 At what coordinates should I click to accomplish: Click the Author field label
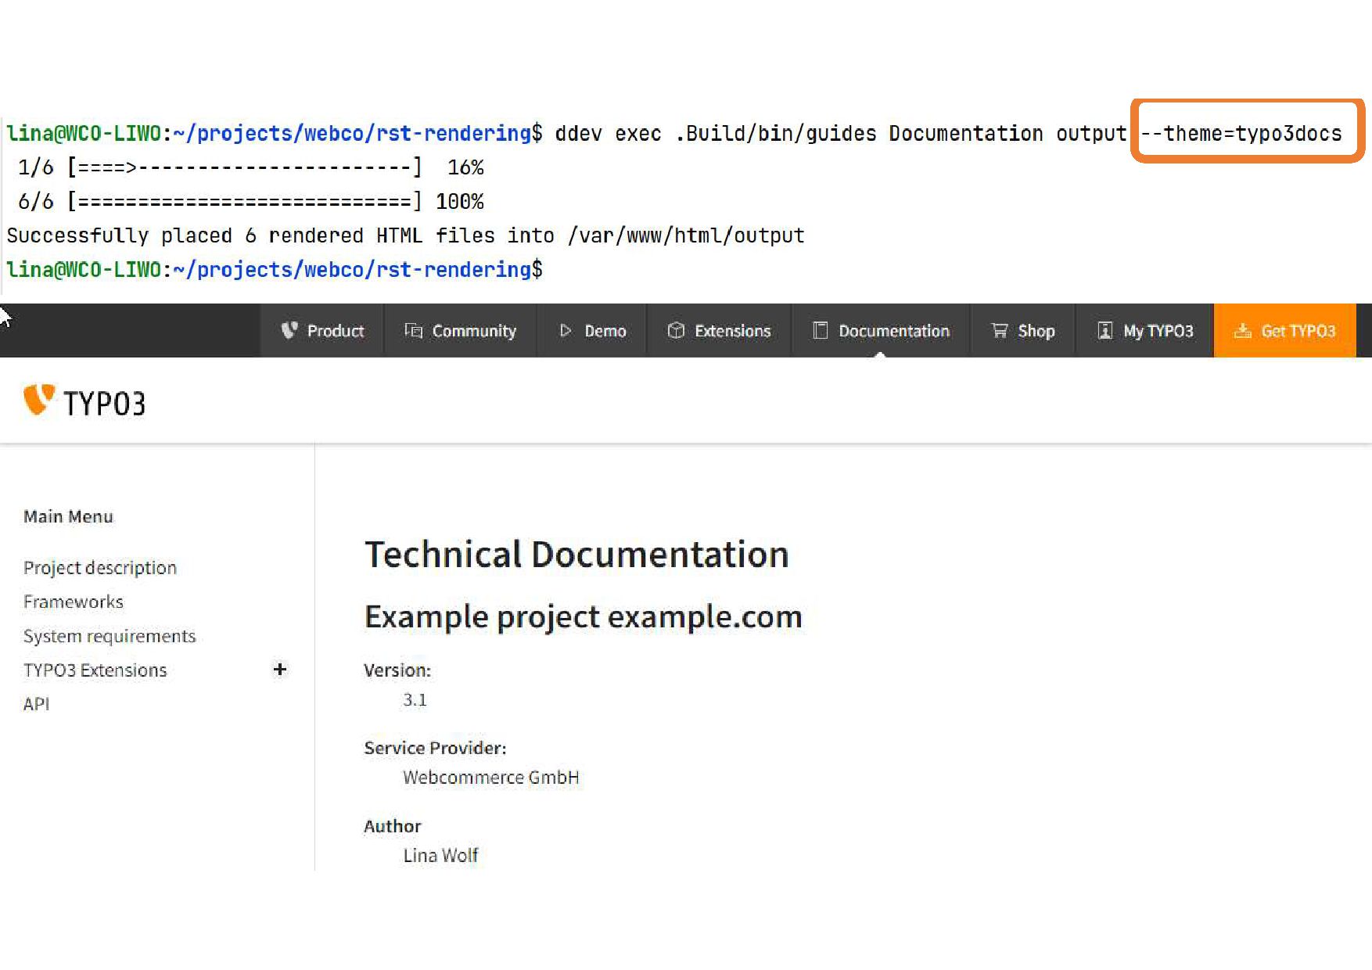[x=393, y=826]
